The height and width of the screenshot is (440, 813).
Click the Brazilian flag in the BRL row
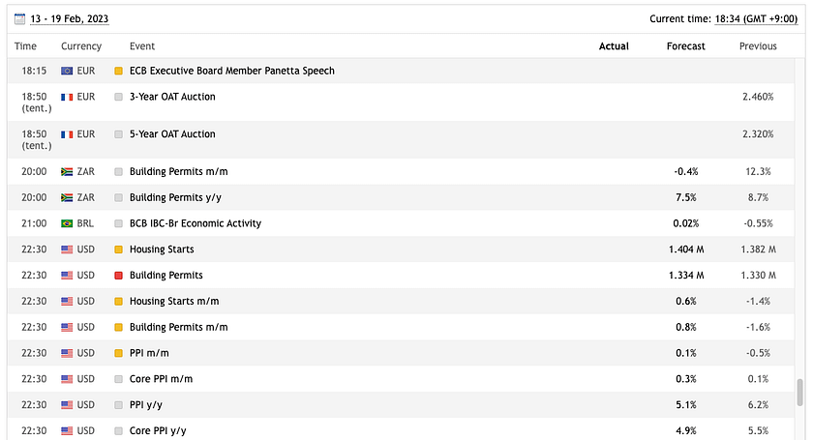pos(67,223)
